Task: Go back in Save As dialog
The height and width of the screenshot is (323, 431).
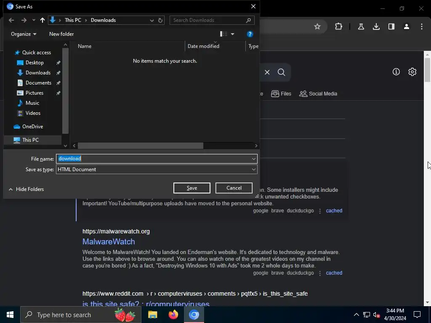Action: (11, 20)
